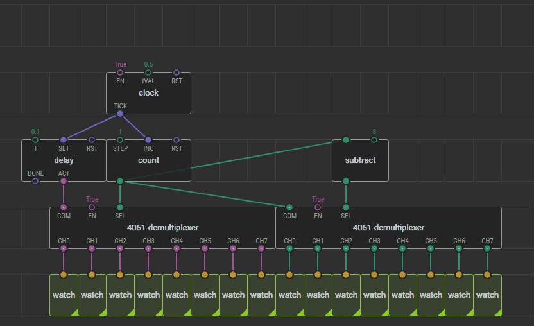The image size is (534, 326).
Task: Click the T input pin on delay node
Action: click(35, 140)
